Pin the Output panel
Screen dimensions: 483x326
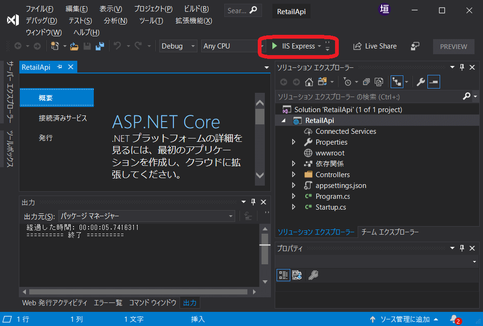point(253,202)
